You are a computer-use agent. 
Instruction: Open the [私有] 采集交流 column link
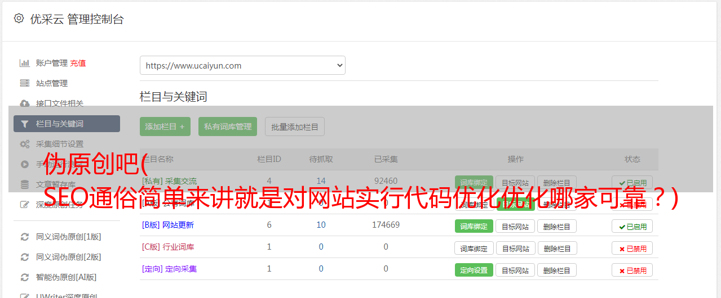pos(170,181)
